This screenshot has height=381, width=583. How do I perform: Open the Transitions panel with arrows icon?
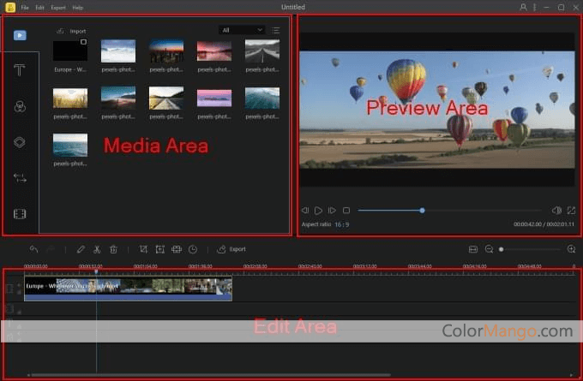click(x=20, y=178)
